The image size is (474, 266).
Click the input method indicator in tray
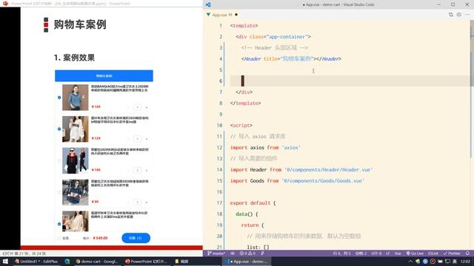tap(455, 262)
